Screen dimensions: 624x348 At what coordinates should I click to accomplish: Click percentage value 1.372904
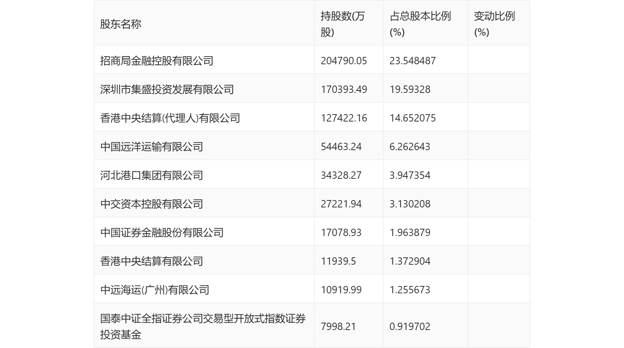coord(410,261)
